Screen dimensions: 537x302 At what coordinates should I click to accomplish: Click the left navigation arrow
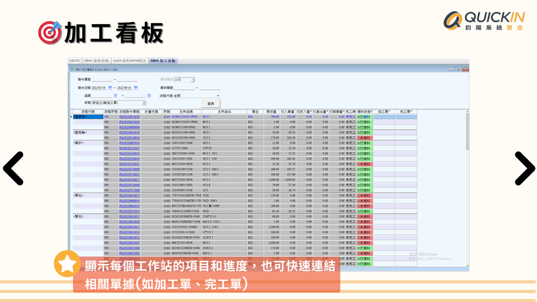click(x=14, y=169)
